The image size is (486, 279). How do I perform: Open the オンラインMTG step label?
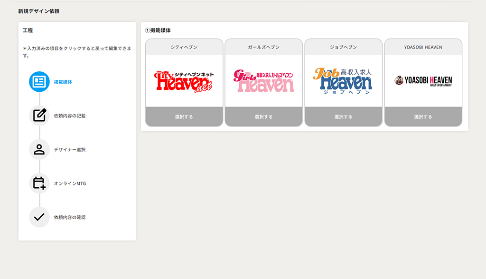pyautogui.click(x=70, y=183)
